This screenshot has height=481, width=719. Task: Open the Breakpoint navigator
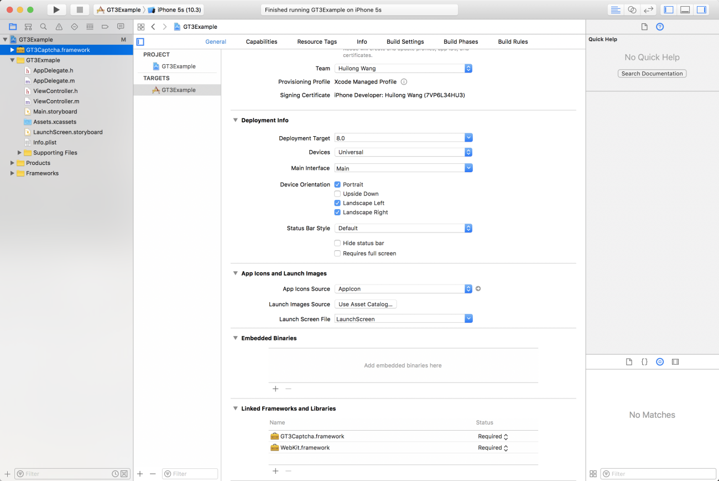point(105,26)
